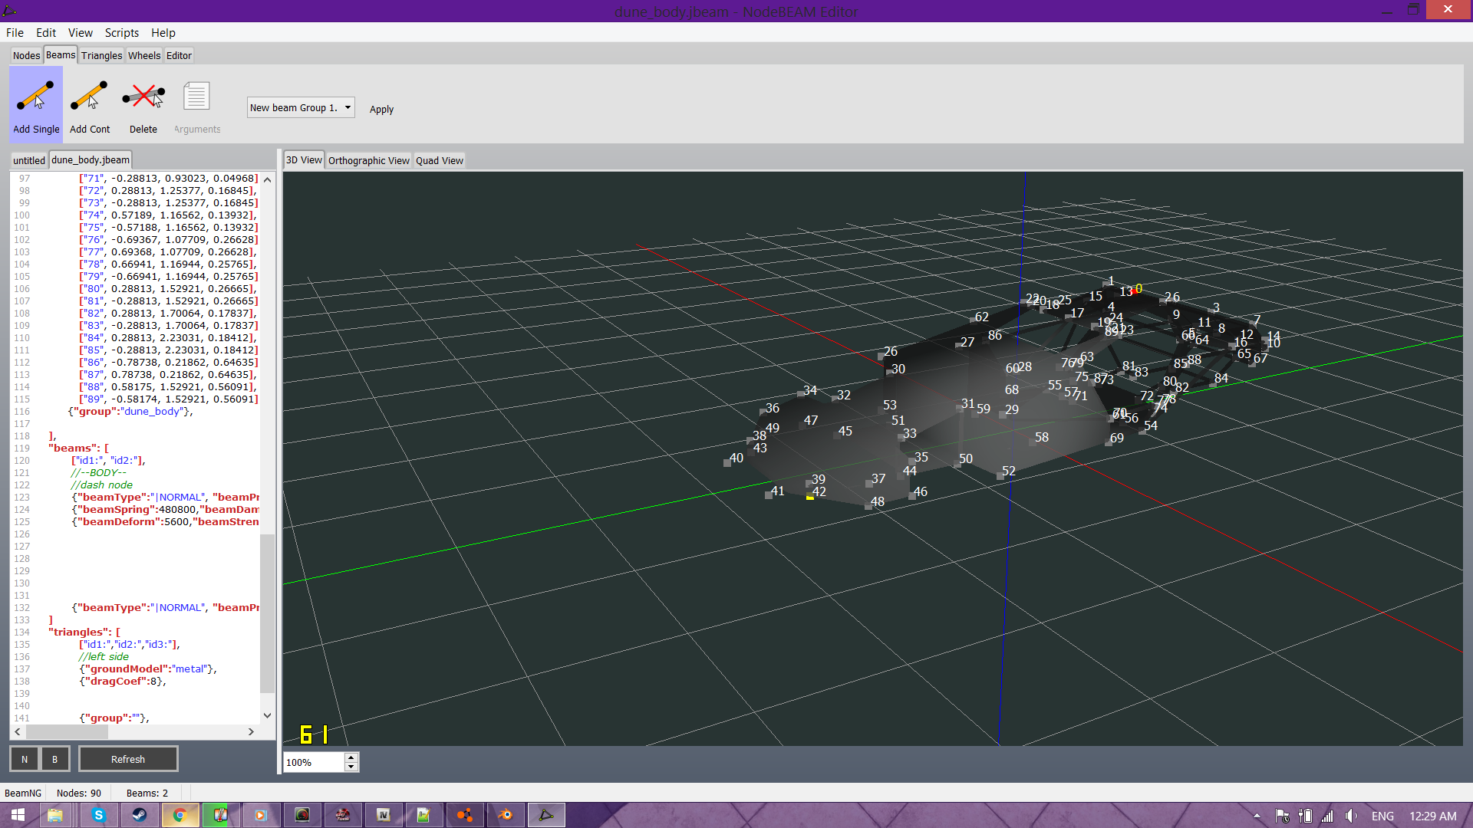Click the horizontal scrollbar thumb in code editor
Viewport: 1473px width, 828px height.
[68, 731]
